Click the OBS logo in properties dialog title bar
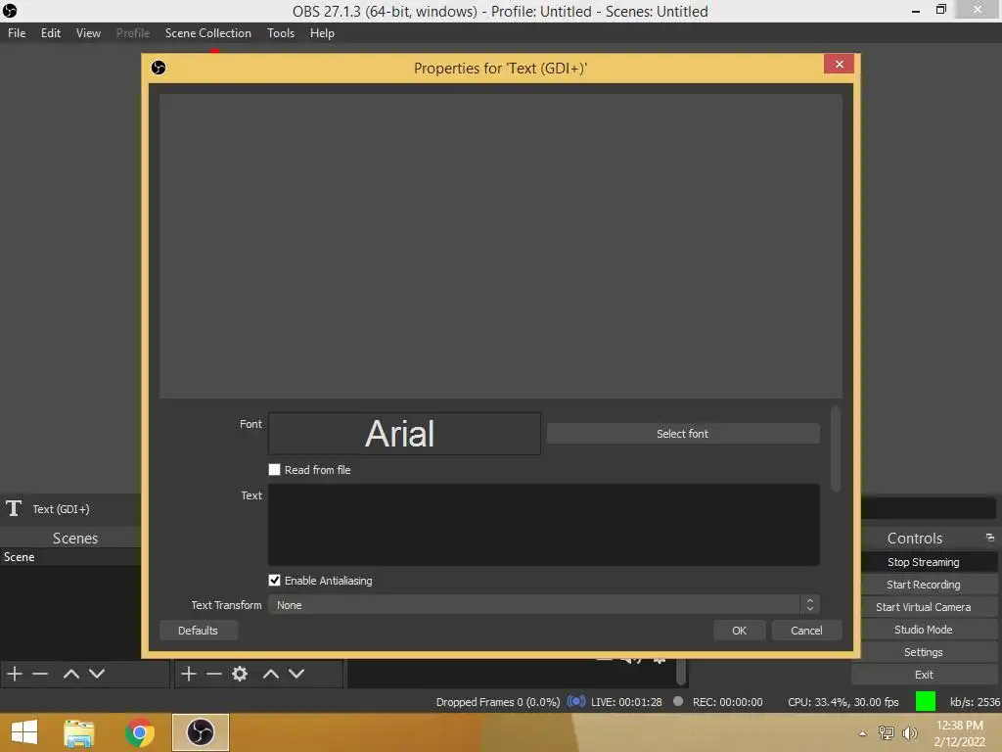 tap(159, 68)
